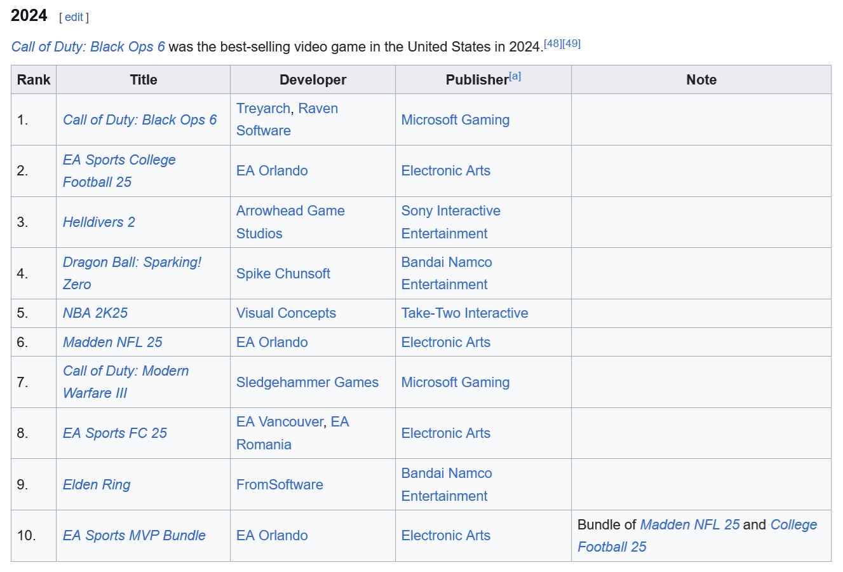Click the Rank column header

[x=34, y=80]
